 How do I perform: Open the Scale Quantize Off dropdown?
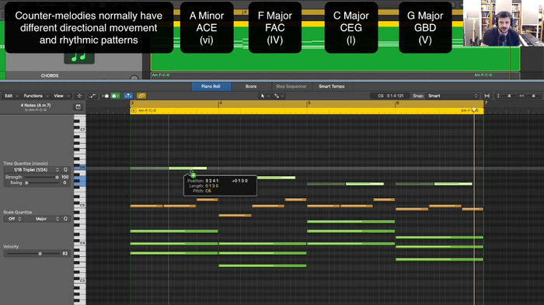[14, 219]
